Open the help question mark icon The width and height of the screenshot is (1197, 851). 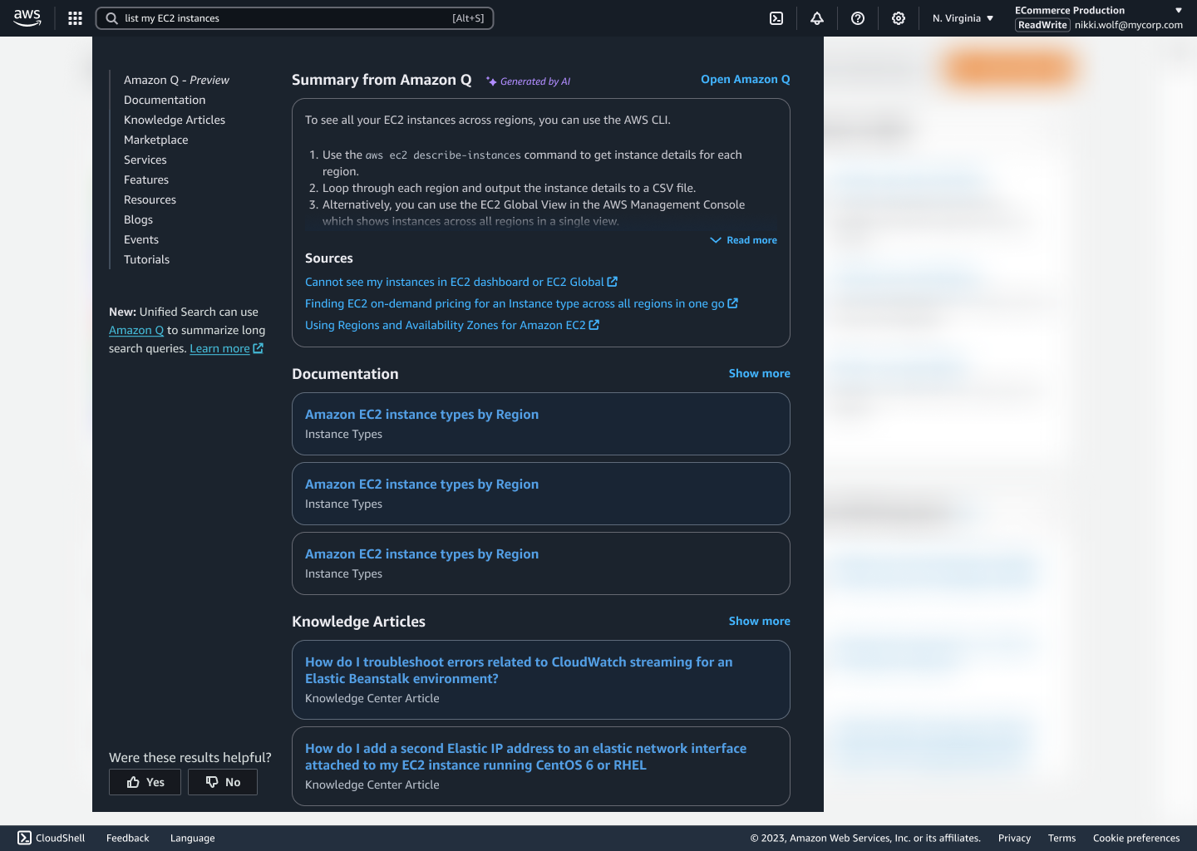point(858,18)
